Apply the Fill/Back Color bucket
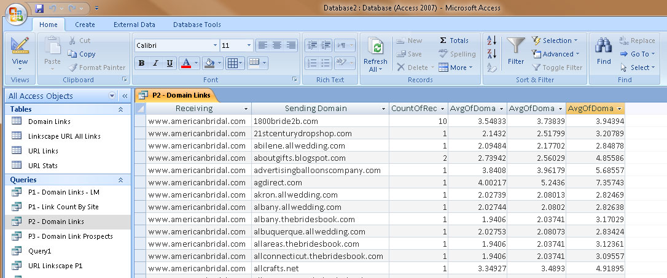 (209, 63)
